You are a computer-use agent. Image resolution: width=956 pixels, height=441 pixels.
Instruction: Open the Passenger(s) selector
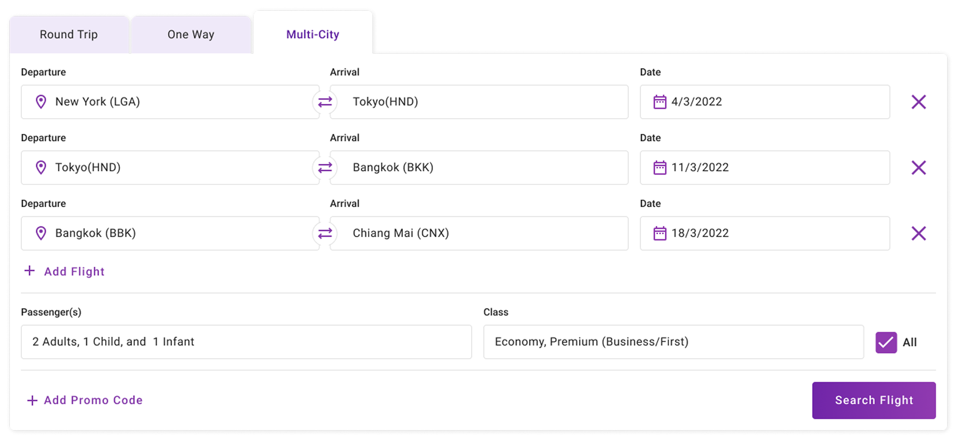pos(246,342)
